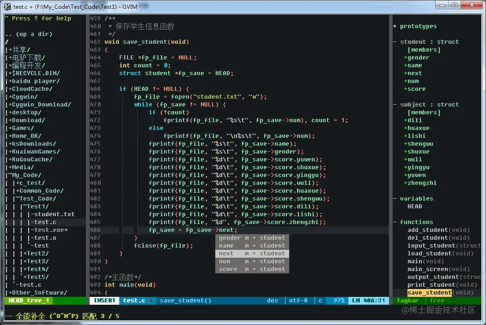This screenshot has width=486, height=325.
Task: Collapse the student struct node in Tagbar
Action: (x=395, y=42)
